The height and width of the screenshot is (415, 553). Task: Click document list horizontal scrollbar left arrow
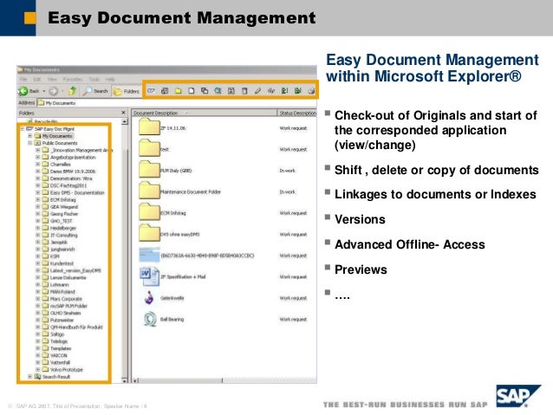(135, 380)
